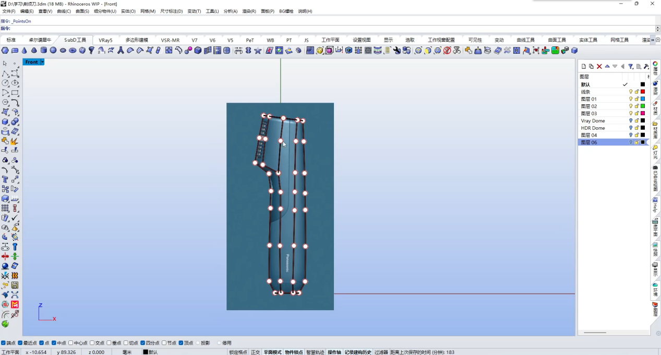The width and height of the screenshot is (661, 355).
Task: Open the 细分物件(U) menu
Action: [105, 11]
